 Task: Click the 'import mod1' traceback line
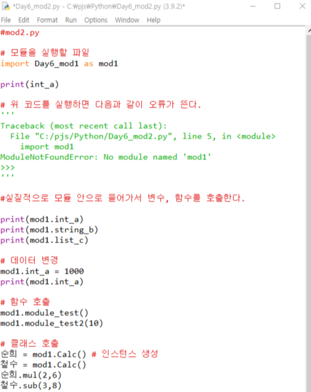point(47,147)
